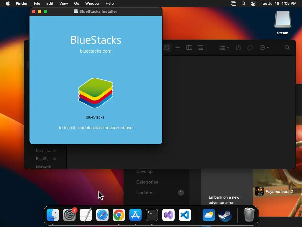Open the Go menu

point(77,4)
